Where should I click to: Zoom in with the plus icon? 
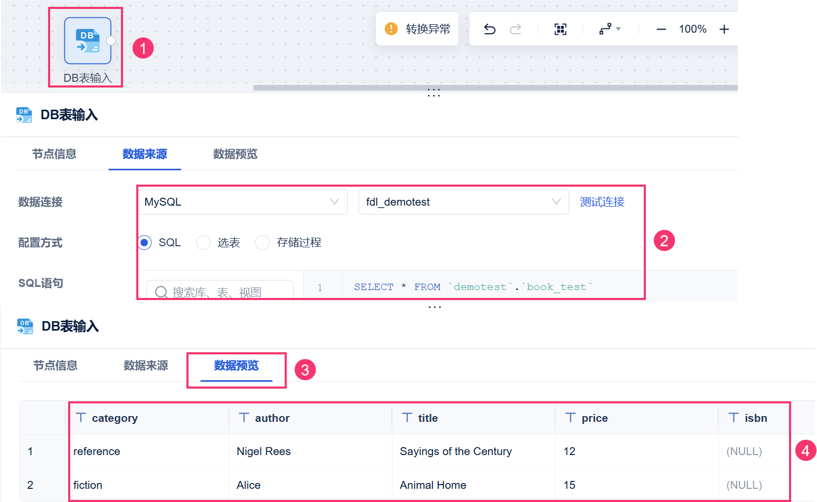click(724, 30)
